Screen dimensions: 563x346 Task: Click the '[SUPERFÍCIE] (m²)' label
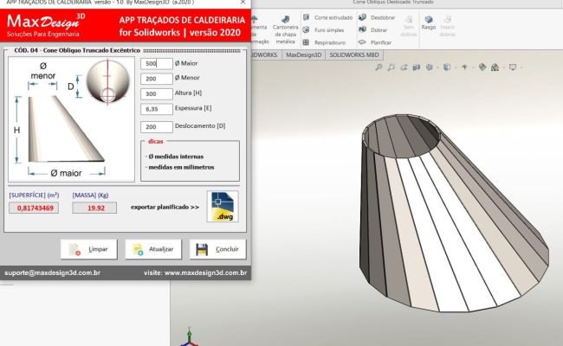(34, 195)
